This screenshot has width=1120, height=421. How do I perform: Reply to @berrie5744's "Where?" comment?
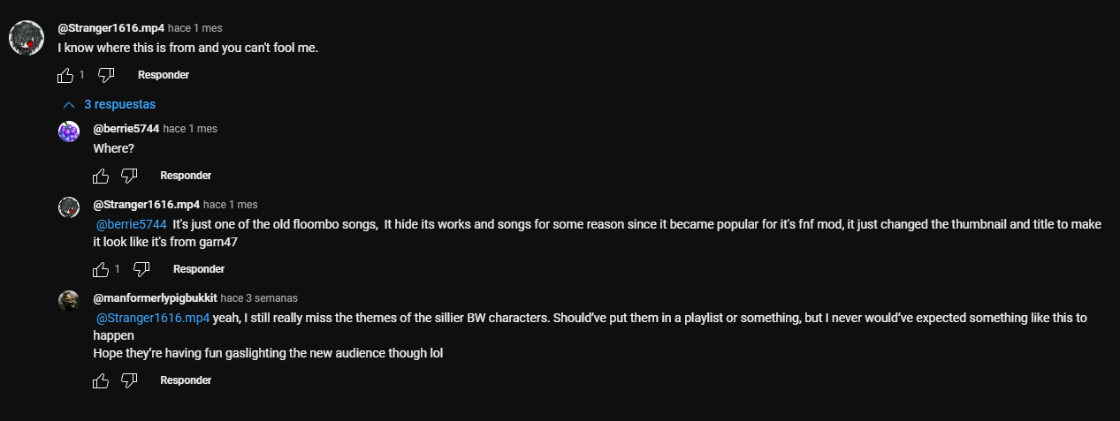click(x=186, y=176)
